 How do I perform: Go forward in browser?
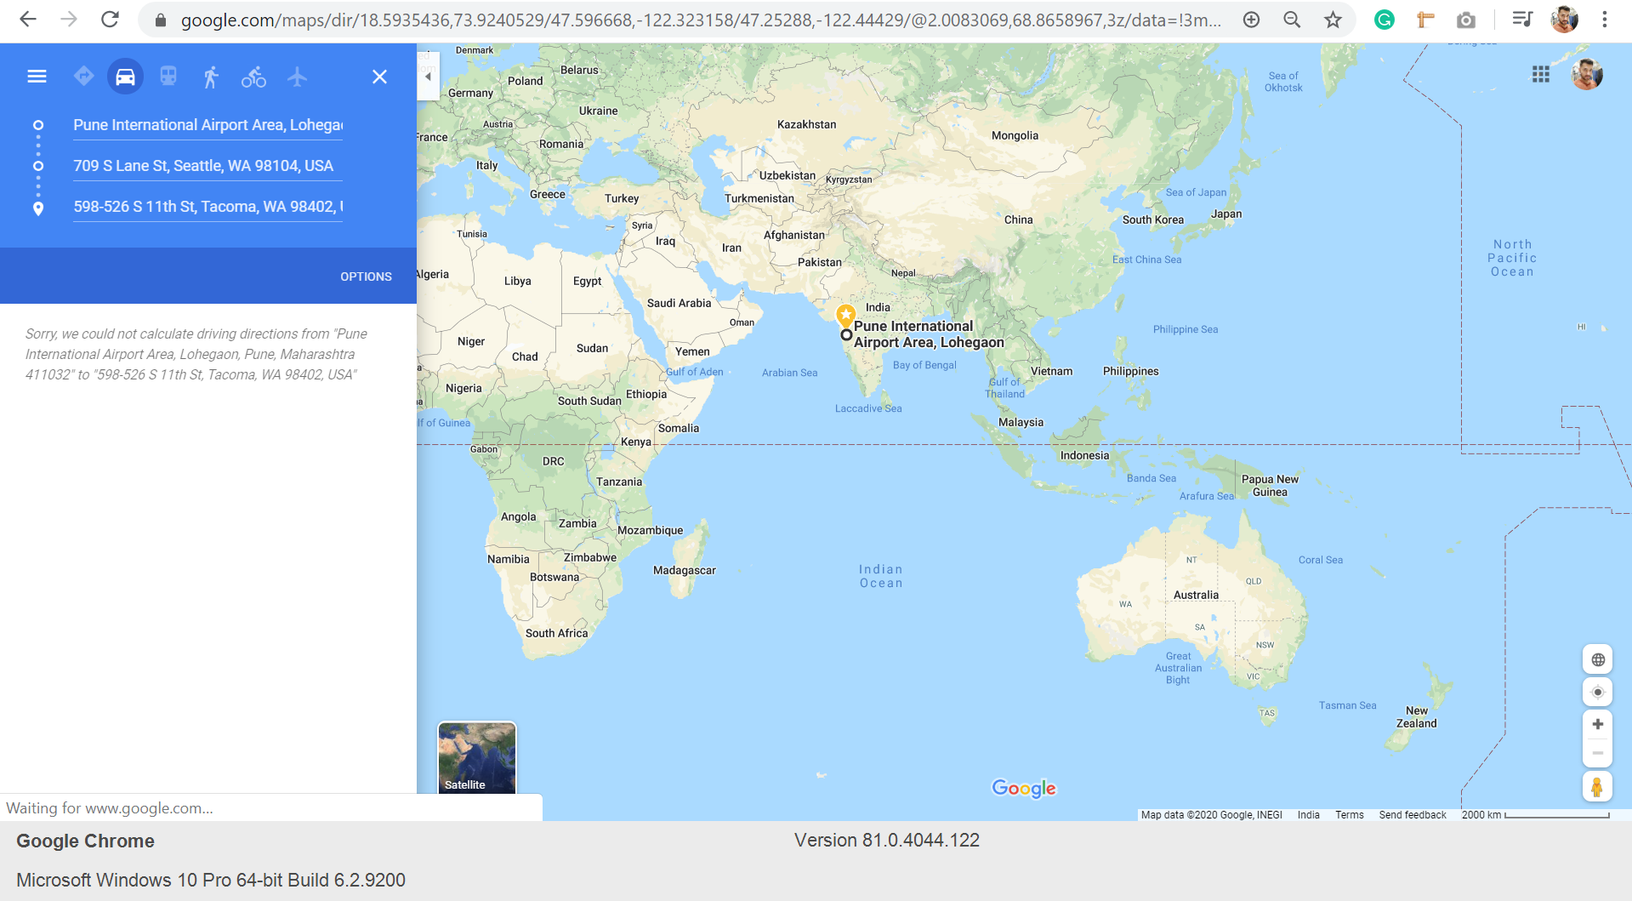[x=69, y=20]
